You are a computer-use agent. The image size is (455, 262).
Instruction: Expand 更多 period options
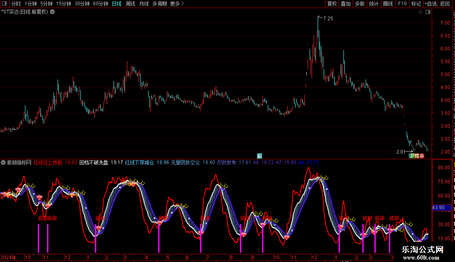[177, 4]
